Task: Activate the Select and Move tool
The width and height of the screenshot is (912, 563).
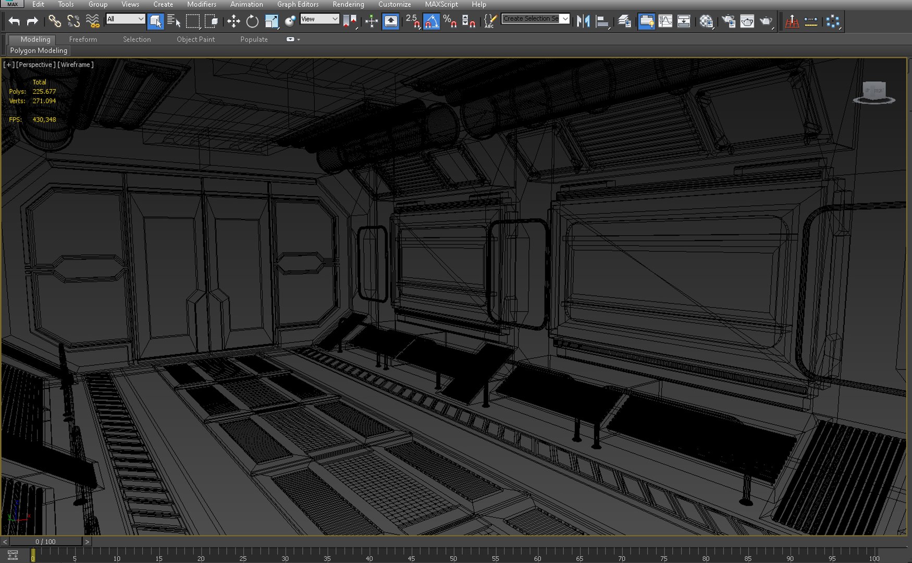Action: [x=233, y=21]
